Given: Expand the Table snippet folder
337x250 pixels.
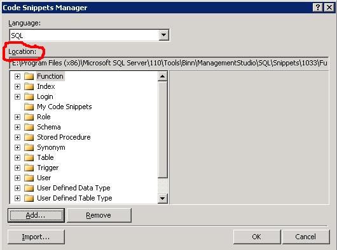Looking at the screenshot, I should coord(17,157).
